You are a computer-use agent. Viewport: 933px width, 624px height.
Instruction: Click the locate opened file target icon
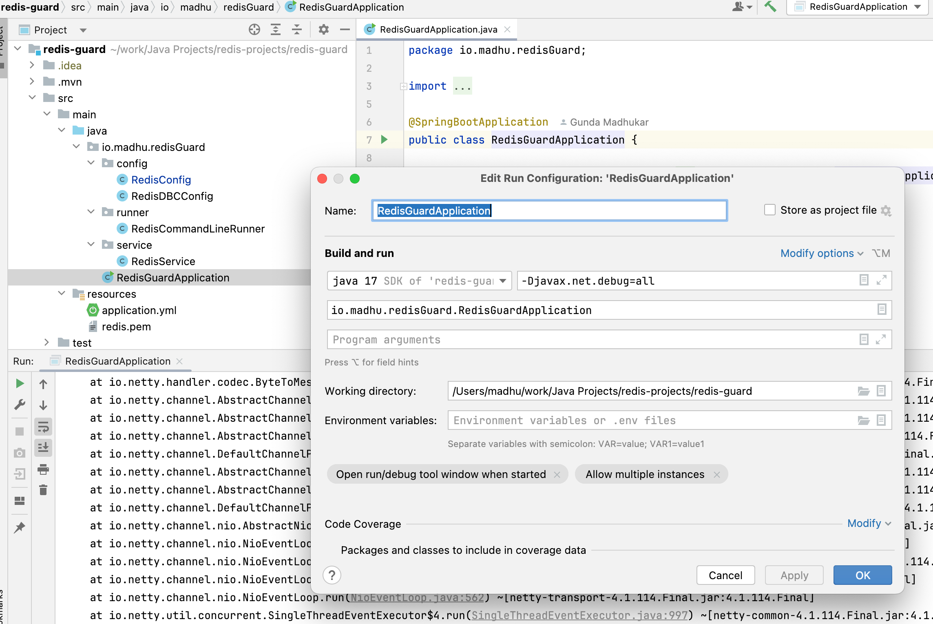[254, 29]
